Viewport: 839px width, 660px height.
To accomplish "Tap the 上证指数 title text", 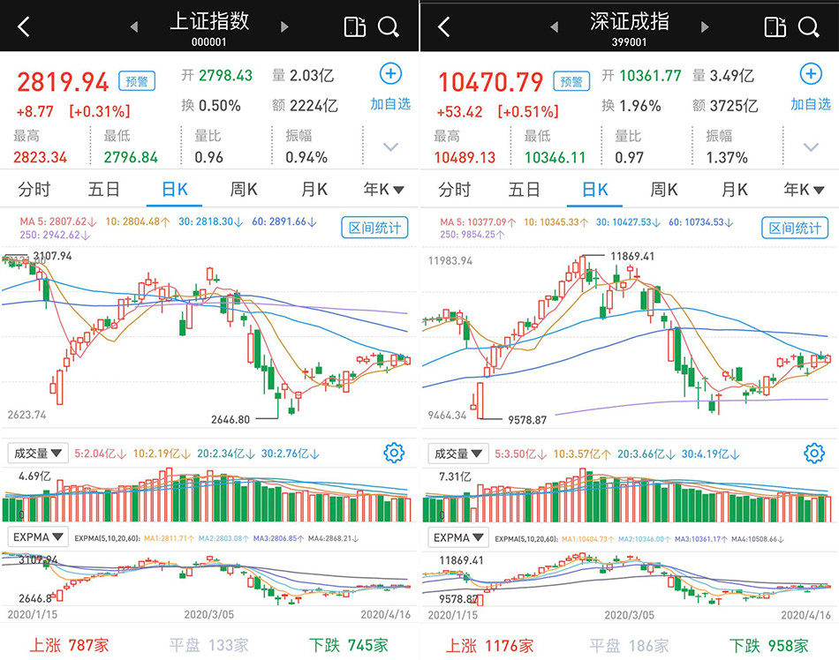I will pos(209,21).
